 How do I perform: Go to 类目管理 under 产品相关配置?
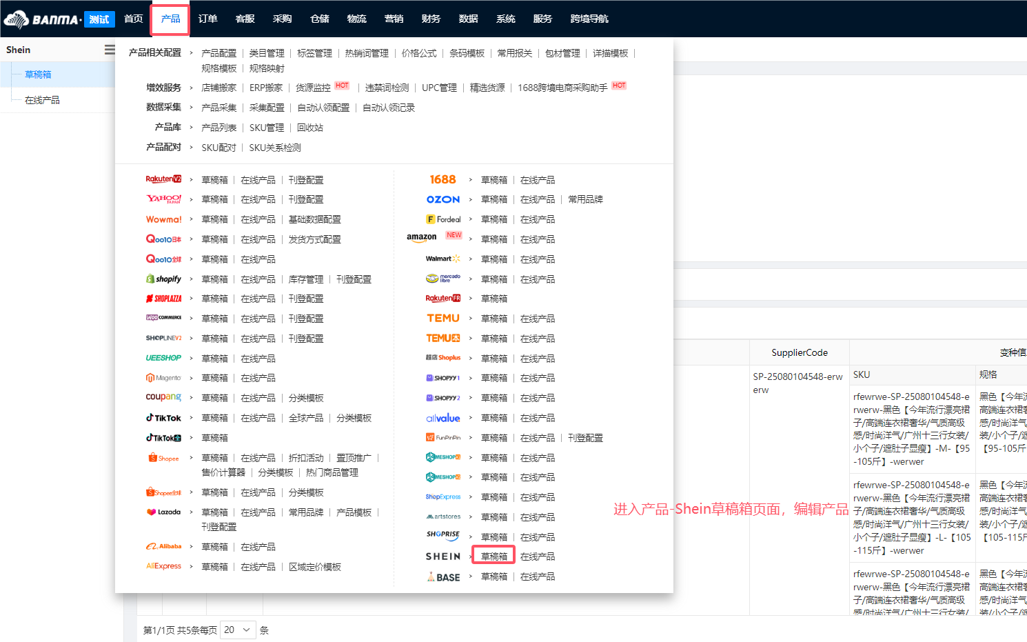267,53
